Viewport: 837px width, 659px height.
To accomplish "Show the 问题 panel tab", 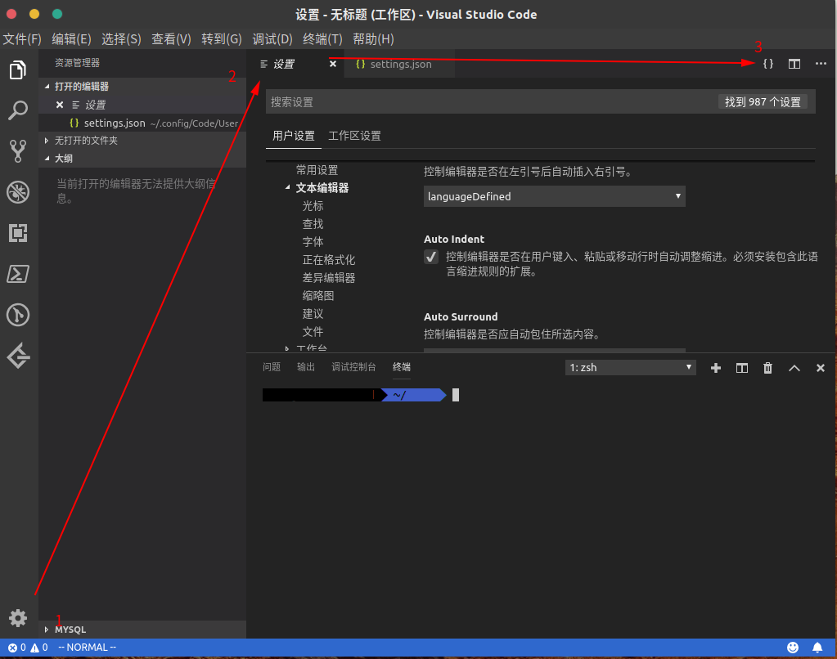I will pos(272,367).
